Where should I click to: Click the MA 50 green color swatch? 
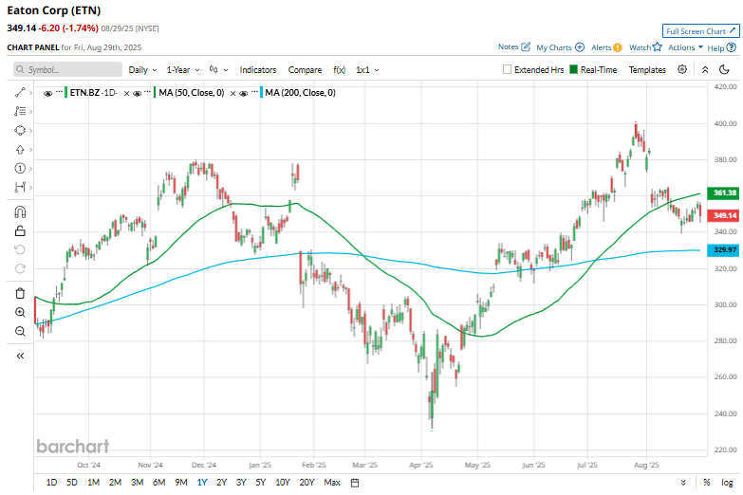155,92
